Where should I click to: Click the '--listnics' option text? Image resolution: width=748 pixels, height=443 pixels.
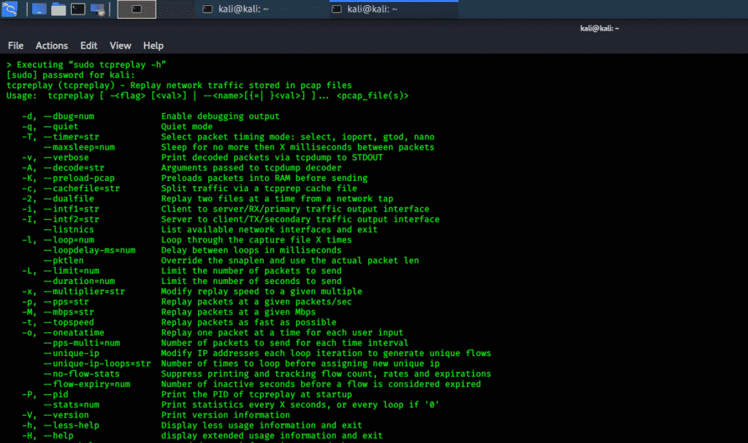[69, 229]
